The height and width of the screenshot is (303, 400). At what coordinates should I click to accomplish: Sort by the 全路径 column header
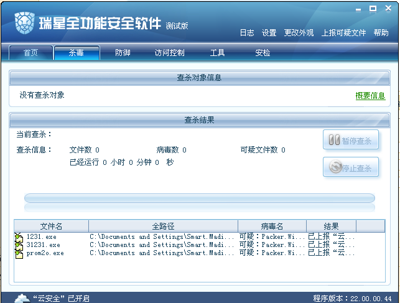point(163,226)
